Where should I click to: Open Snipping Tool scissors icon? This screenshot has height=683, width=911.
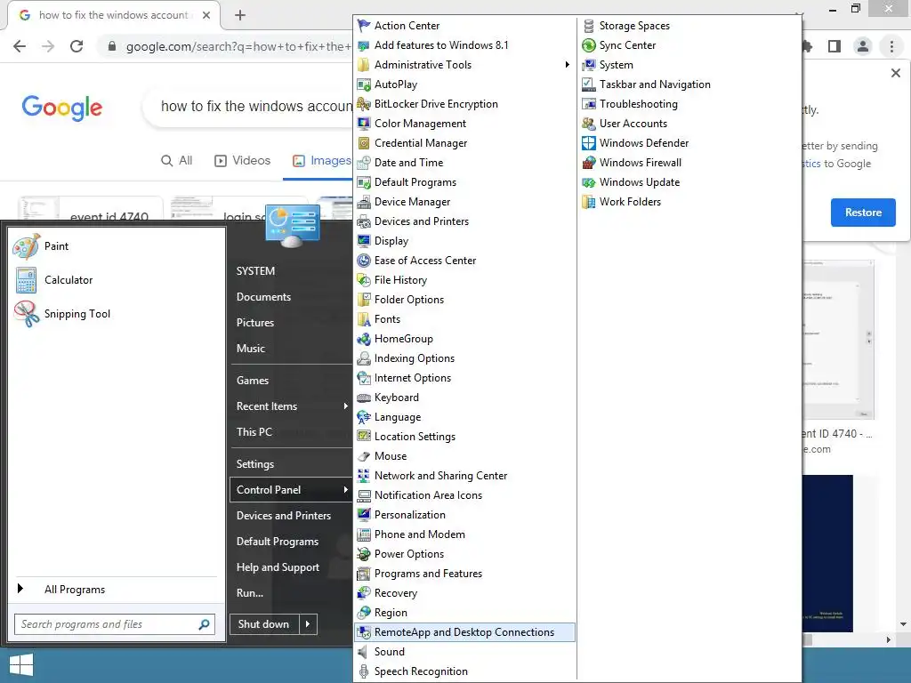click(26, 314)
